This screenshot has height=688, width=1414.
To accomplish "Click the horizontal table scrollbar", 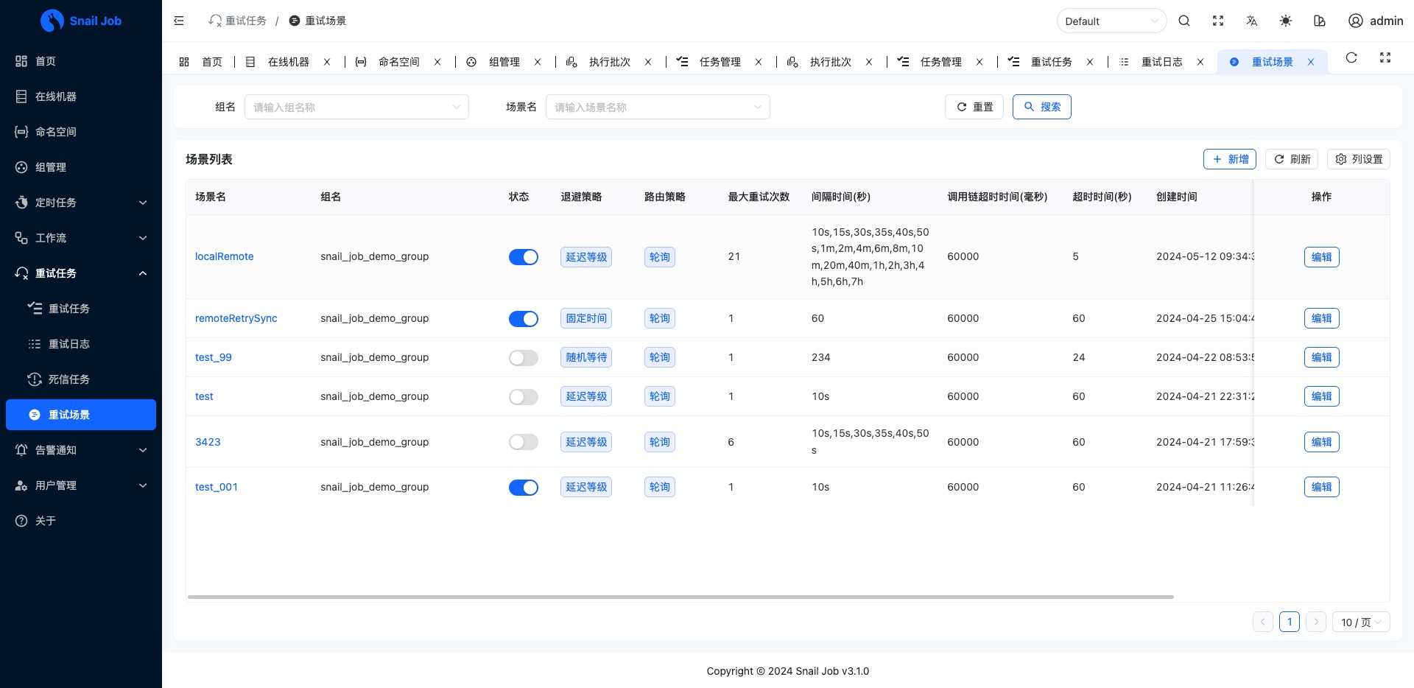I will 680,597.
